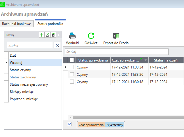Screen dimensions: 184x137
Task: Click the Wydruki printer icon
Action: (x=72, y=36)
